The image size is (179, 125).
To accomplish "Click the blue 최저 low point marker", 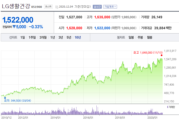I will 5,98.
